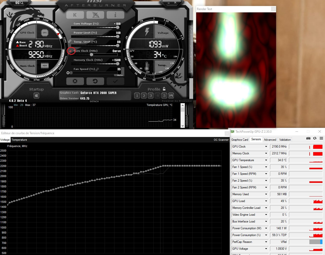Reset settings with the circular arrow button
Screen dimensions: 325x255
(x=95, y=81)
